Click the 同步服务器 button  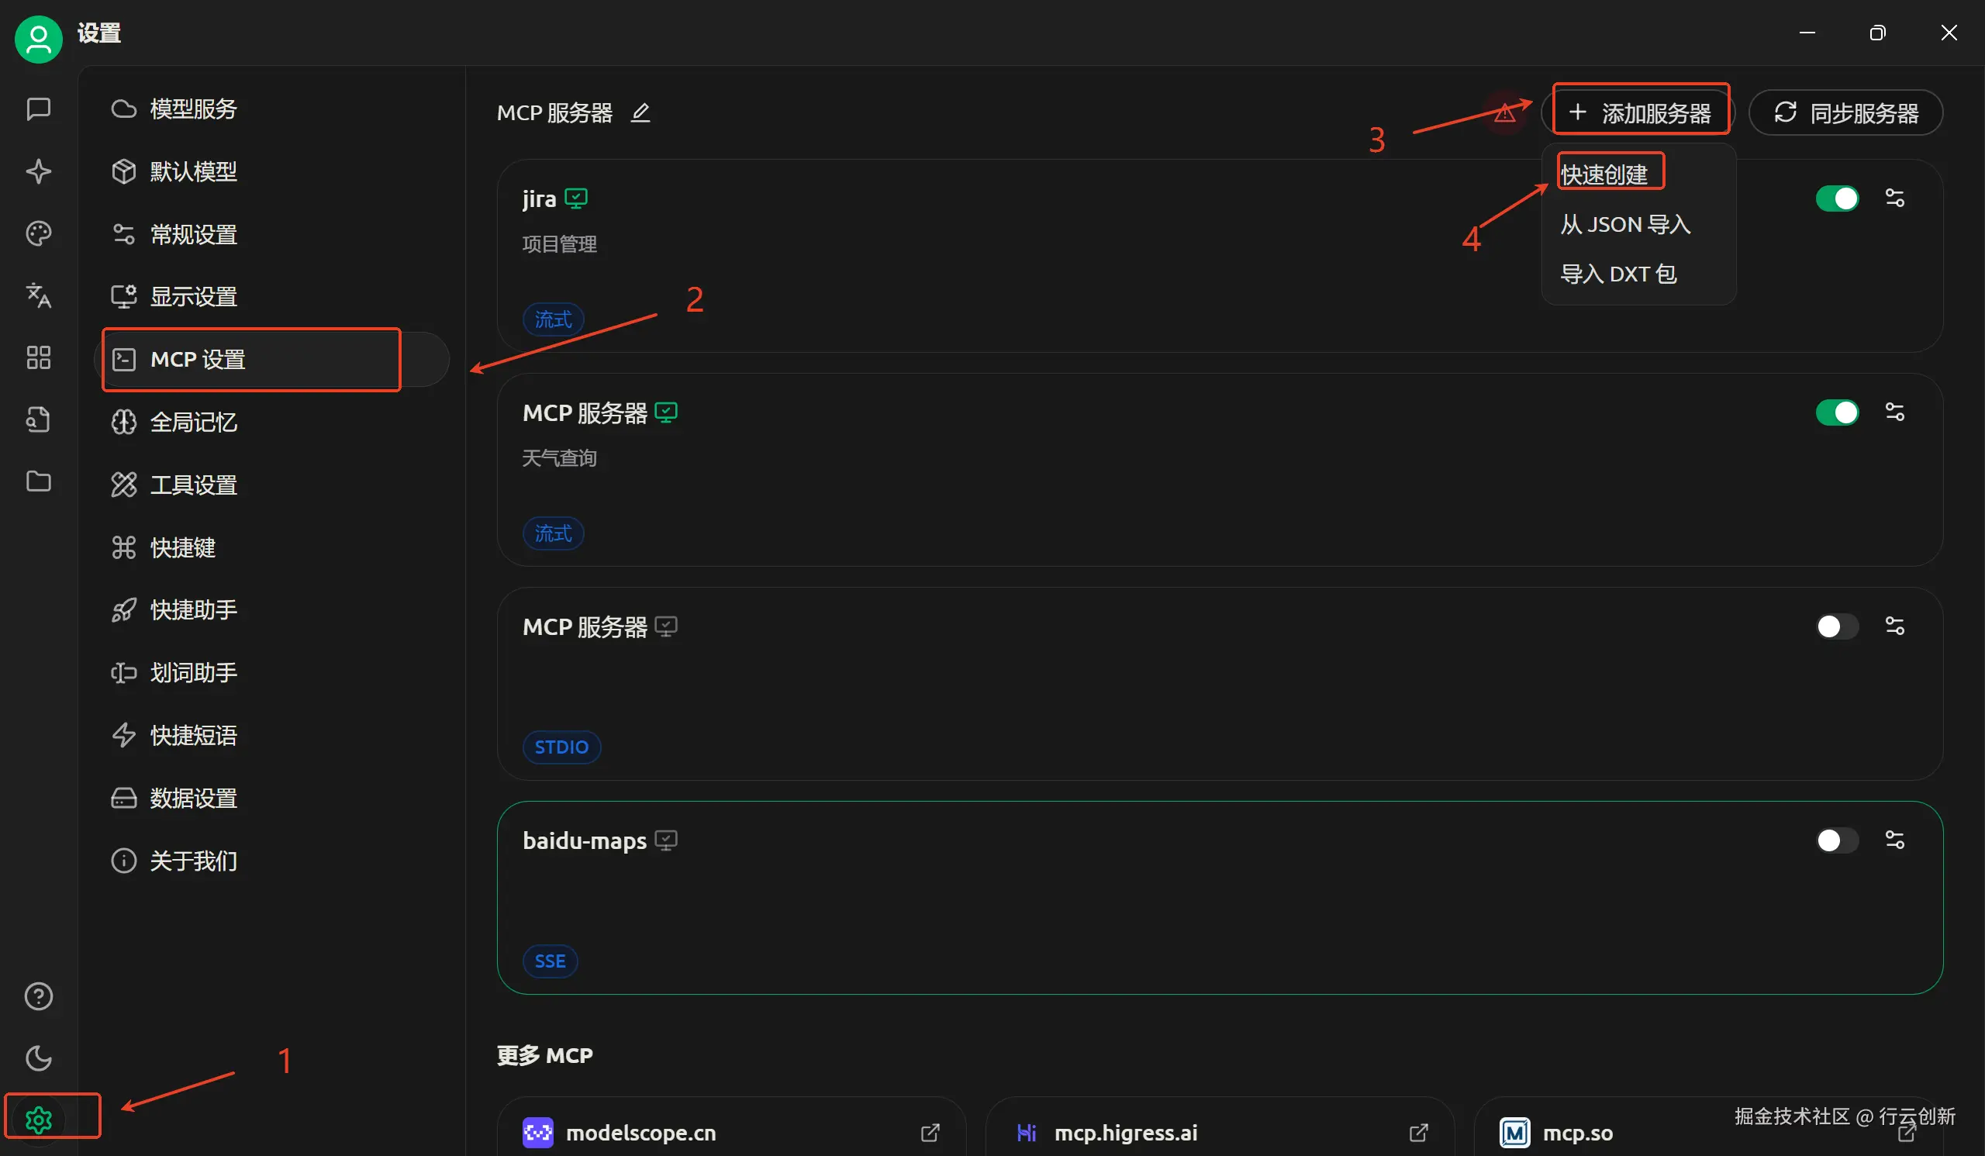[x=1845, y=112]
